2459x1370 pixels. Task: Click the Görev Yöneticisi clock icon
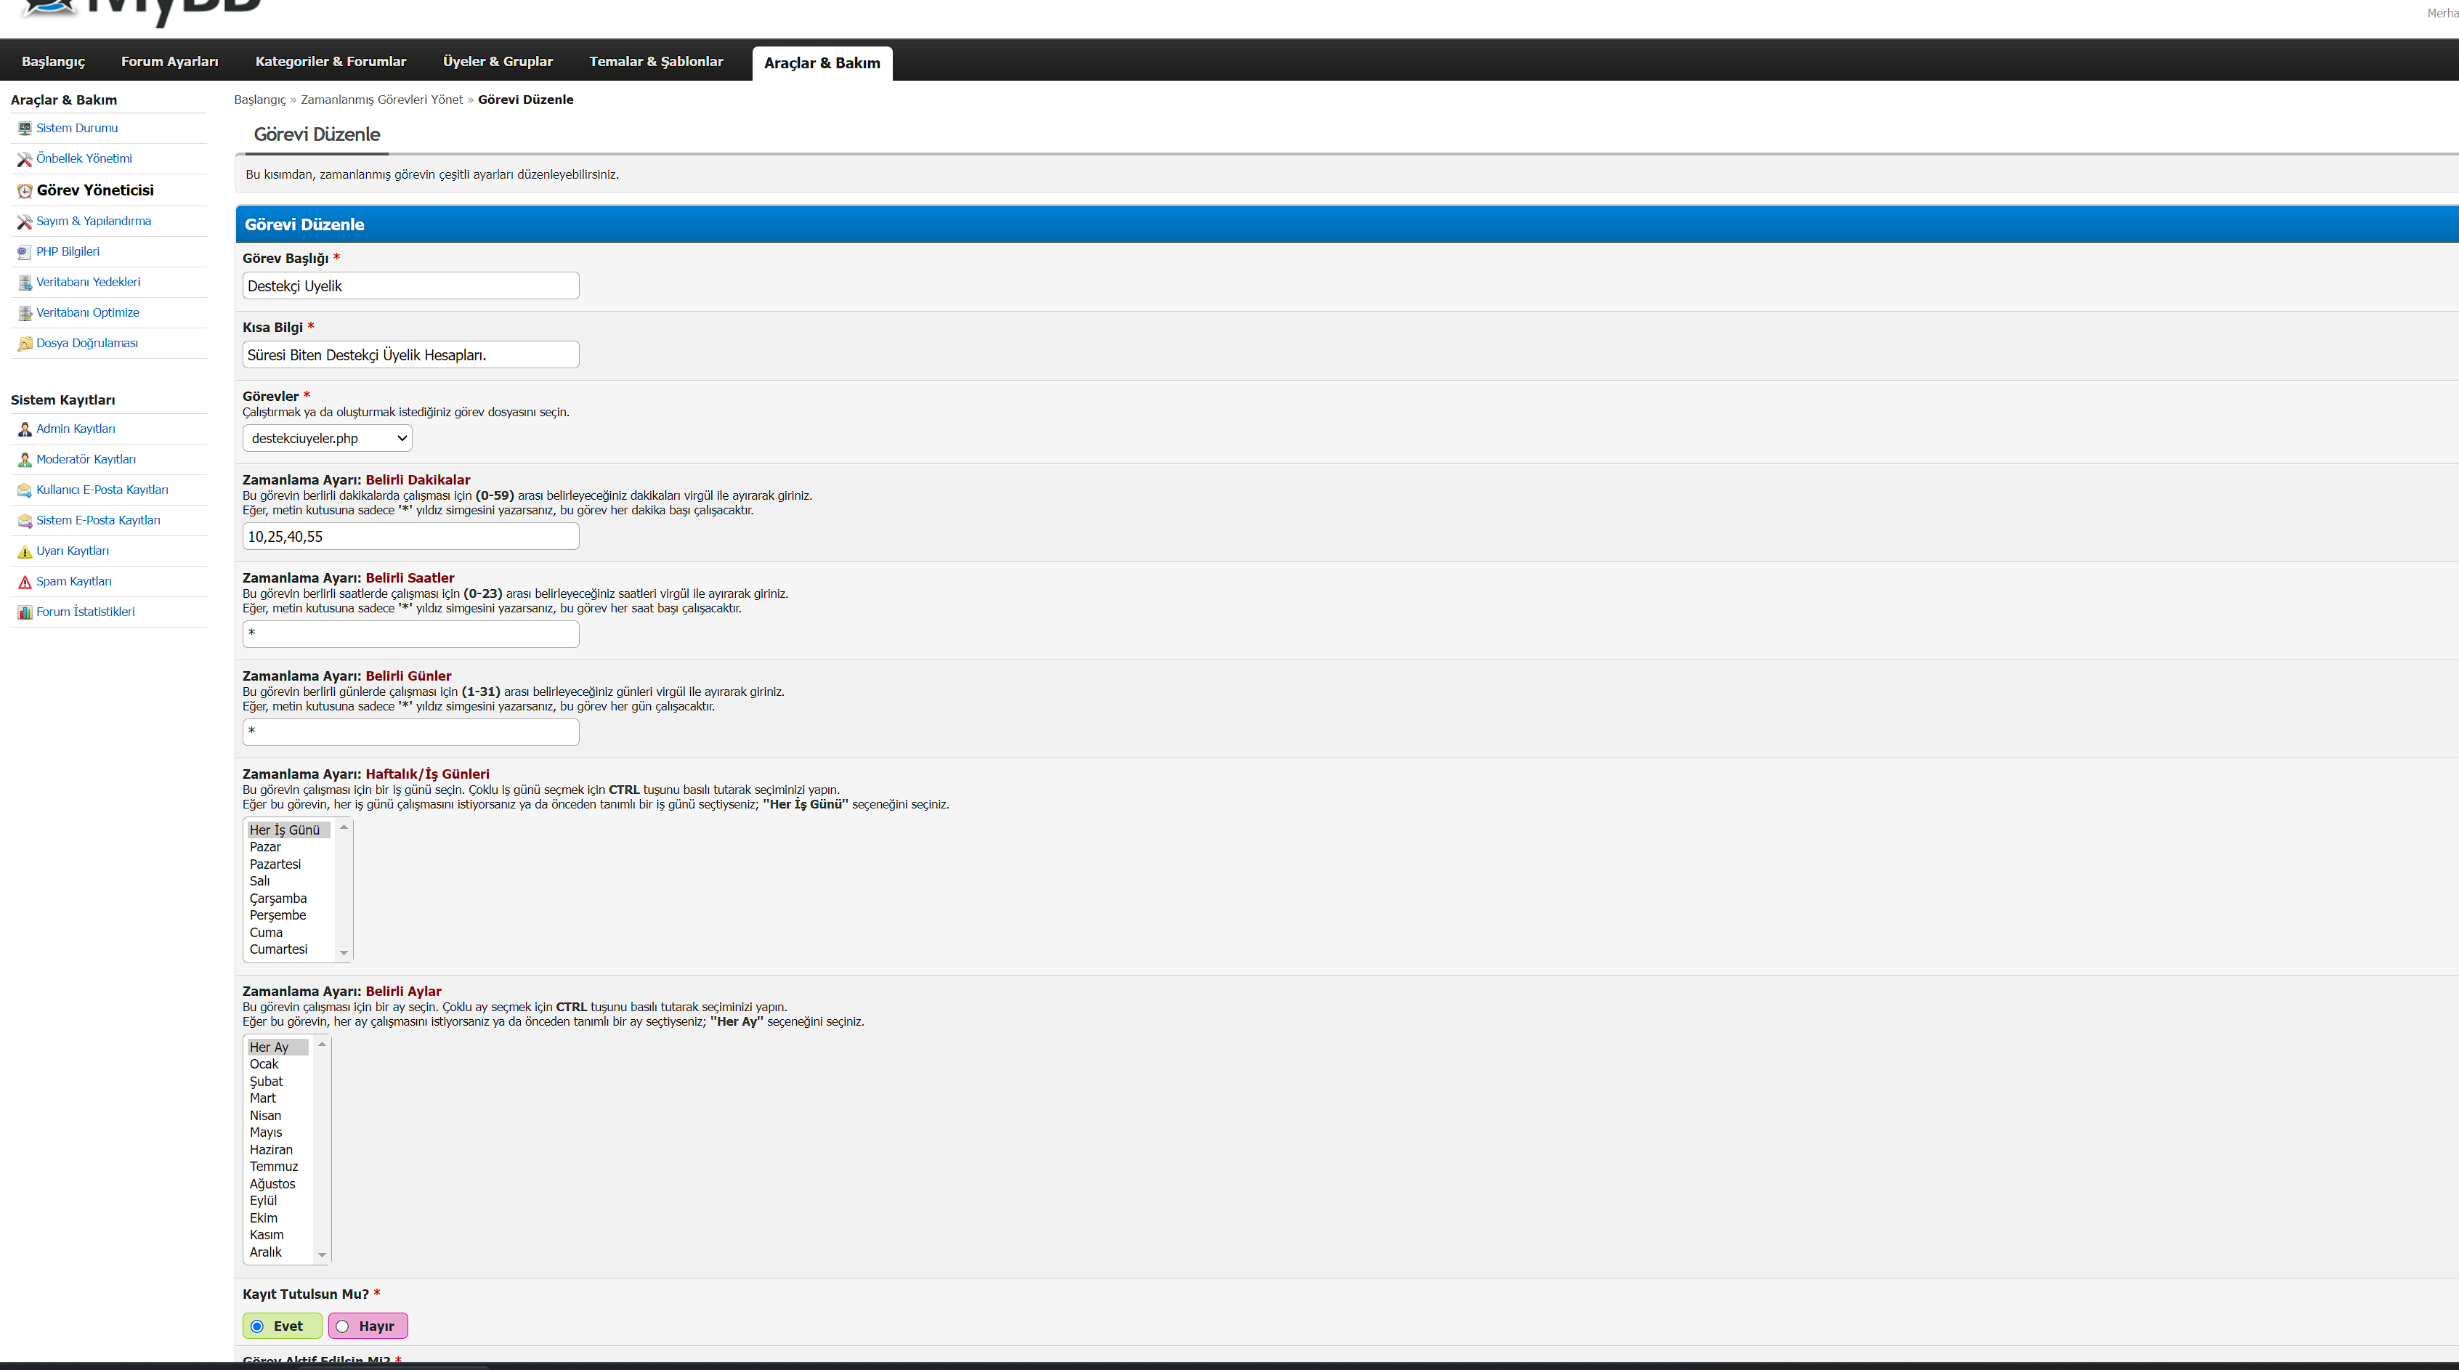[25, 191]
